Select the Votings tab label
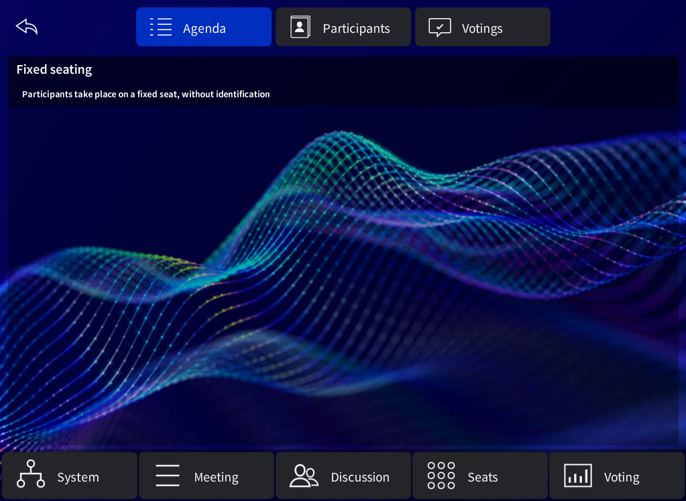This screenshot has width=686, height=501. [x=482, y=29]
